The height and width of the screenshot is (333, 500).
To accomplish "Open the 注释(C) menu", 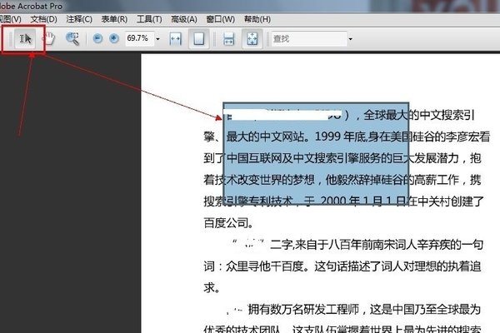I will [x=79, y=19].
